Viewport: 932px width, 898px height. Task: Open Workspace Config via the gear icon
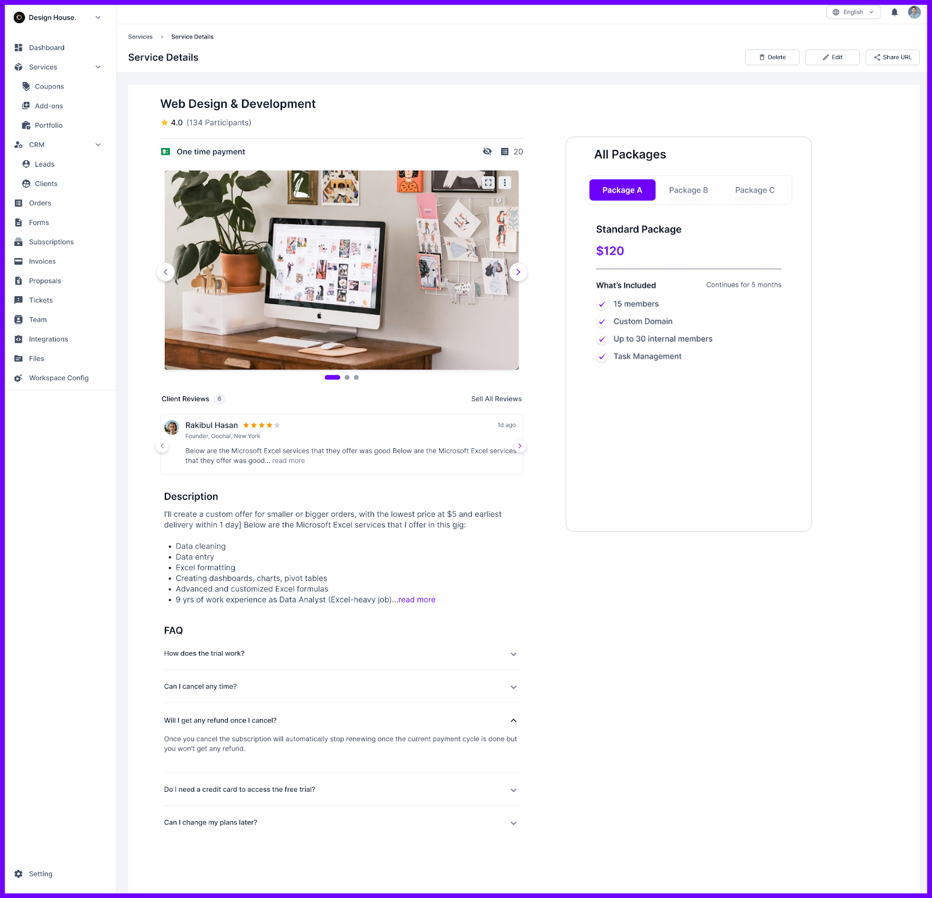[x=17, y=378]
